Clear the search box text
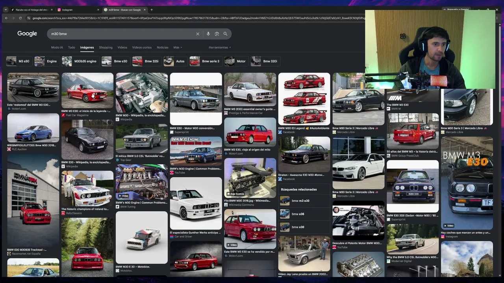 click(x=198, y=34)
